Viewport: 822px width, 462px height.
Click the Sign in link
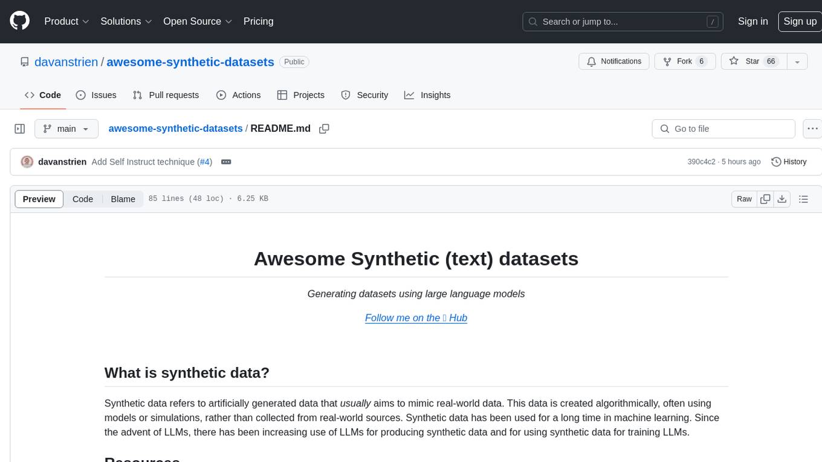coord(752,21)
